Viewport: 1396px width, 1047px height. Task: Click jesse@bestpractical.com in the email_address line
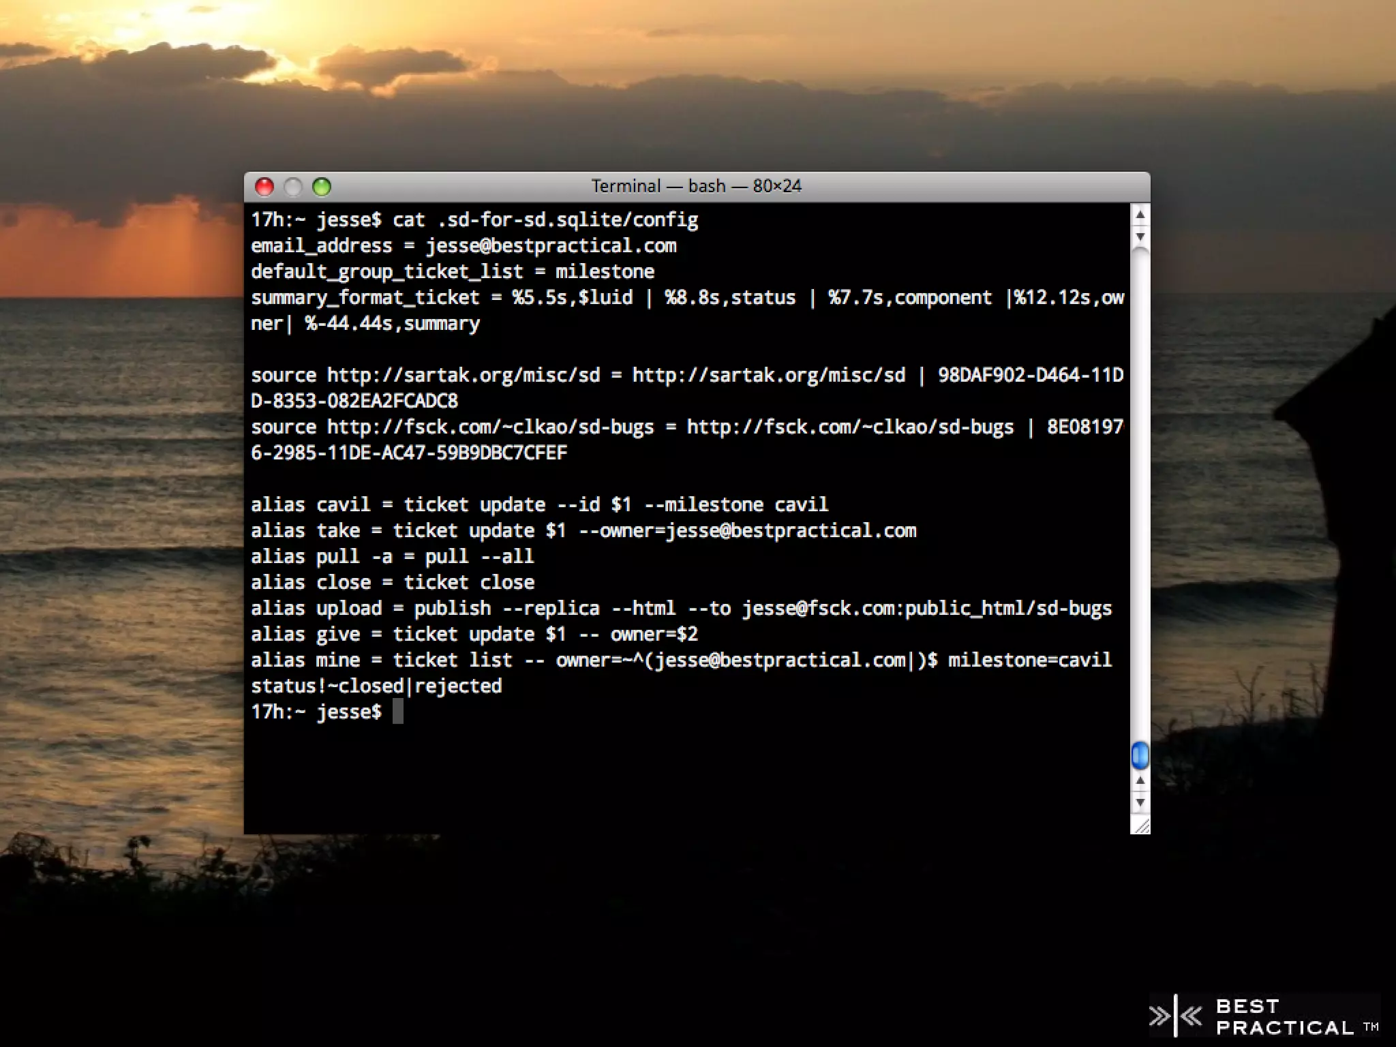point(551,246)
